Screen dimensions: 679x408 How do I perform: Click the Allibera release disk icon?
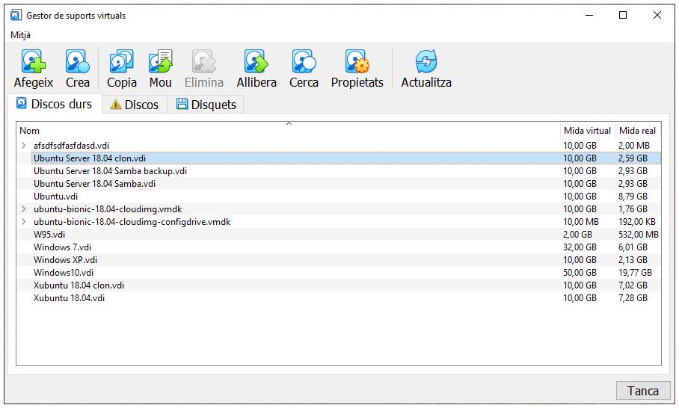pyautogui.click(x=256, y=62)
